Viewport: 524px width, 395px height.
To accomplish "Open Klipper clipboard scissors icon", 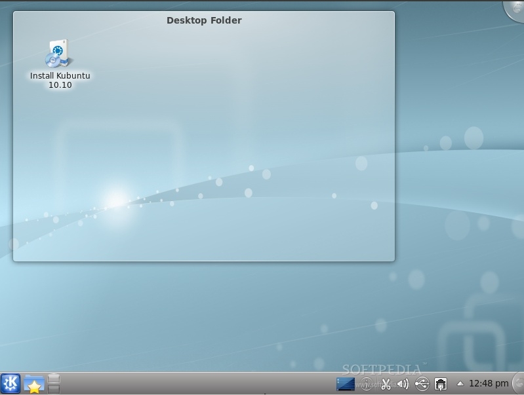I will pos(386,384).
